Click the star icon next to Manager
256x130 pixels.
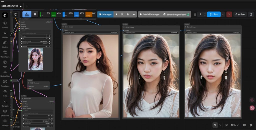point(116,14)
